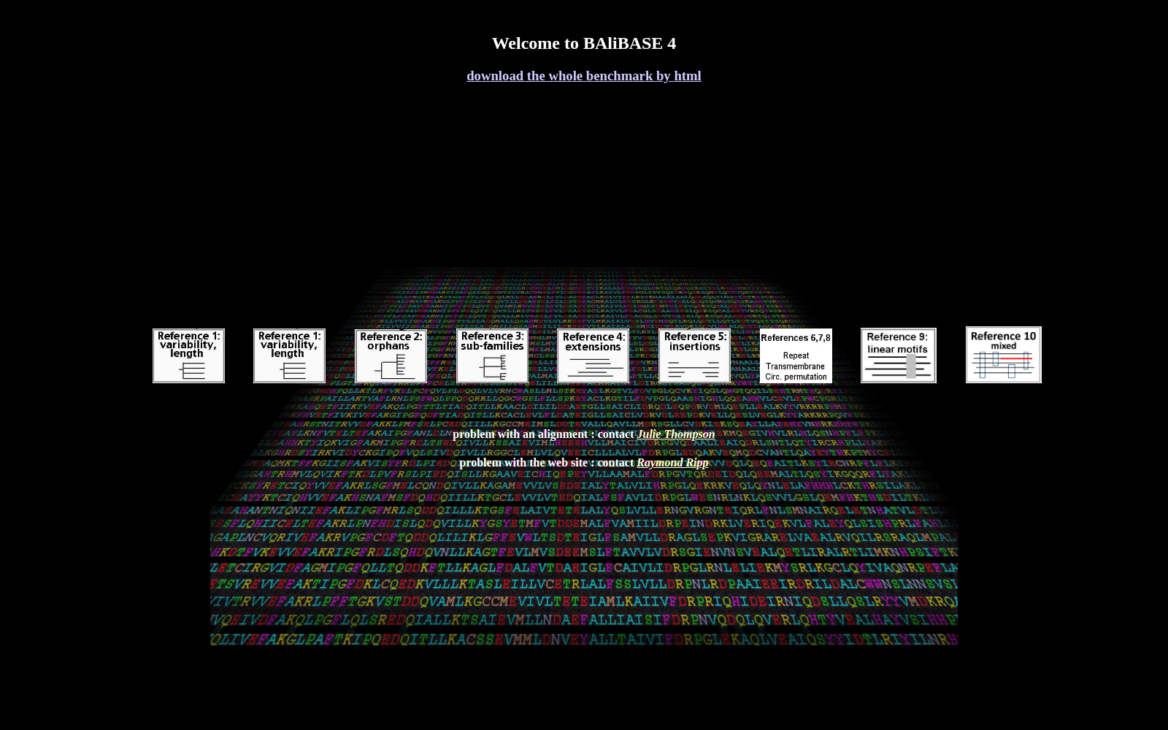Contact Julie Thompson about an alignment

pos(676,434)
